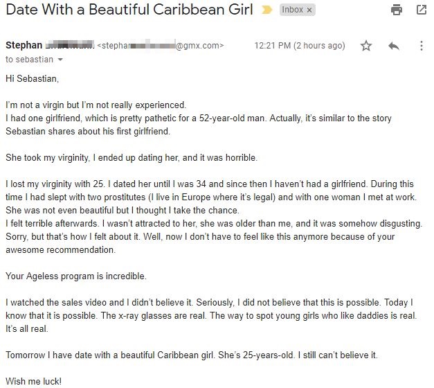Toggle the yellow importance marker
Screen dimensions: 434x388
[x=266, y=10]
